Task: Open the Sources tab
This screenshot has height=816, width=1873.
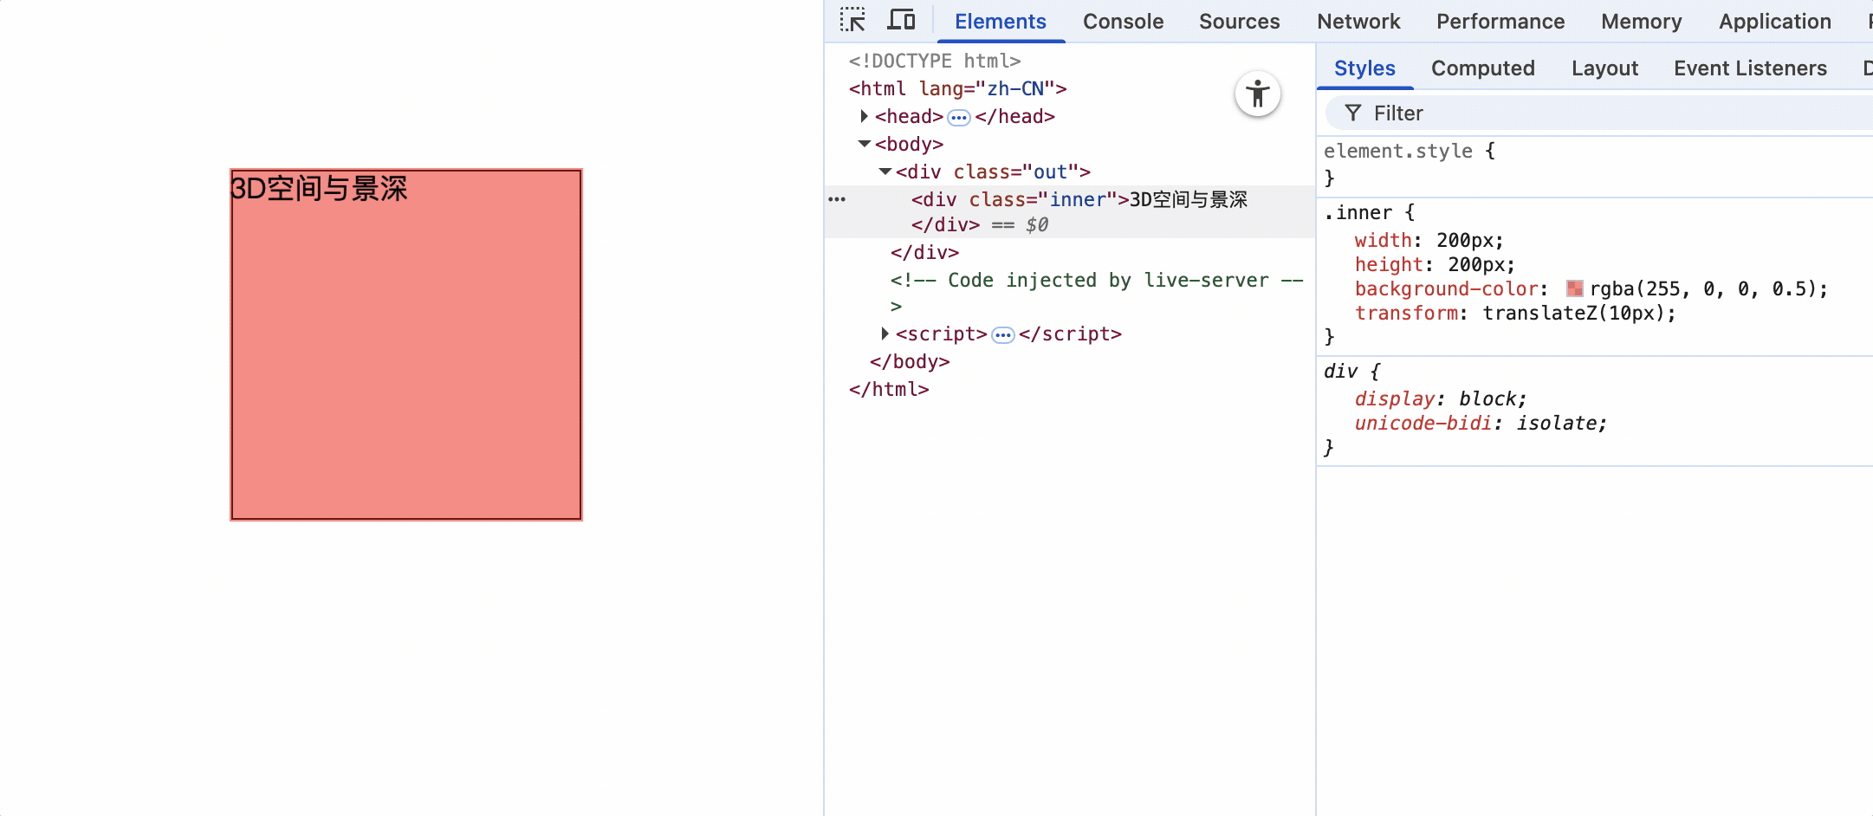Action: 1239,22
